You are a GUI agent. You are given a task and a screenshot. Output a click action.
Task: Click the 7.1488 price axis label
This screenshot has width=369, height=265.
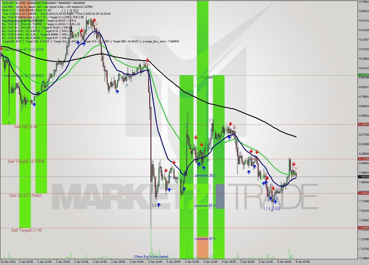click(x=364, y=258)
